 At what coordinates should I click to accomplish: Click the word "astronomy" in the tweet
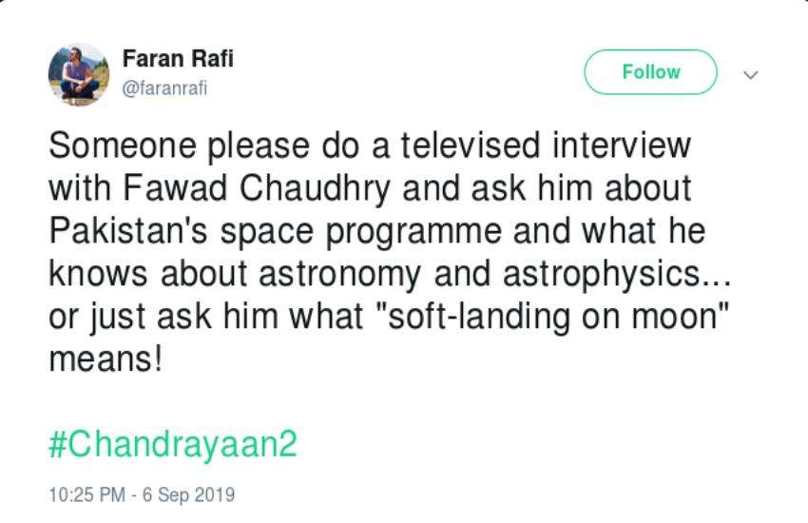point(339,274)
